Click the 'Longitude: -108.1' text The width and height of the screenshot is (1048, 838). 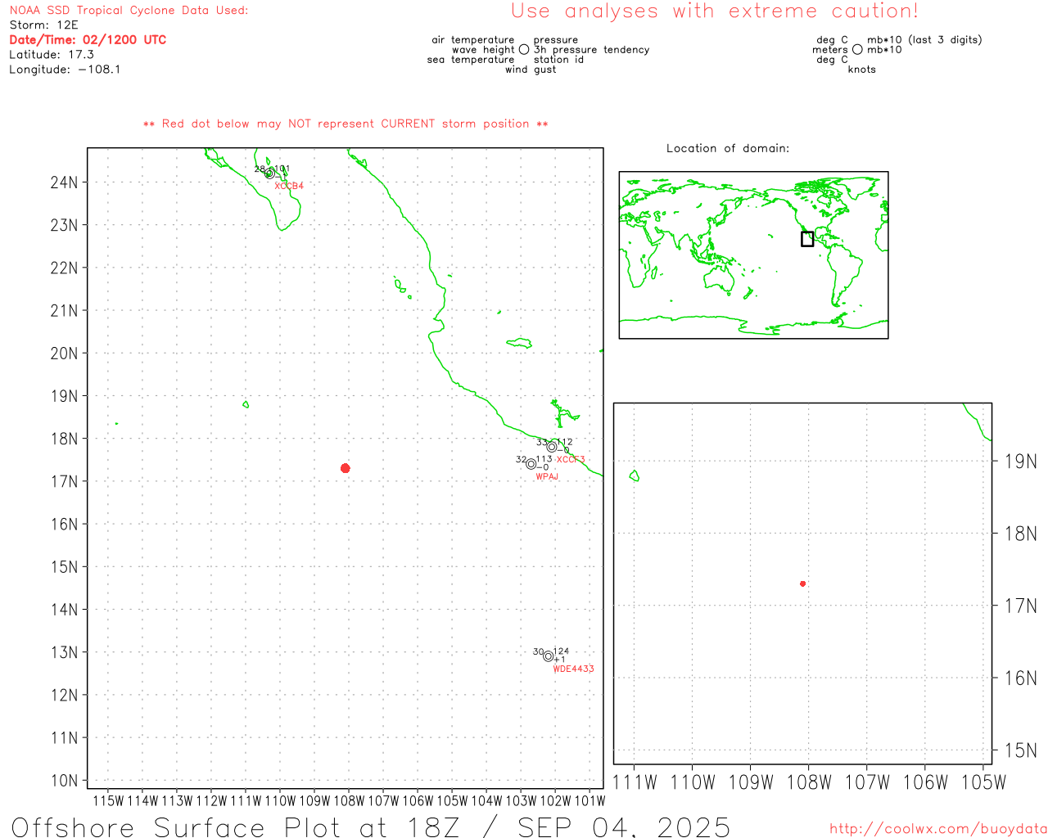click(65, 70)
